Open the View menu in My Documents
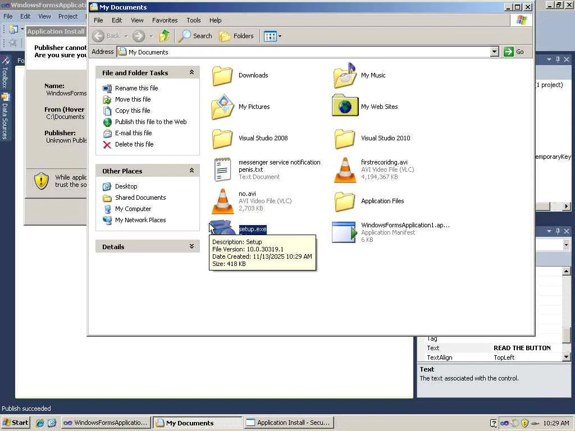 click(x=137, y=20)
